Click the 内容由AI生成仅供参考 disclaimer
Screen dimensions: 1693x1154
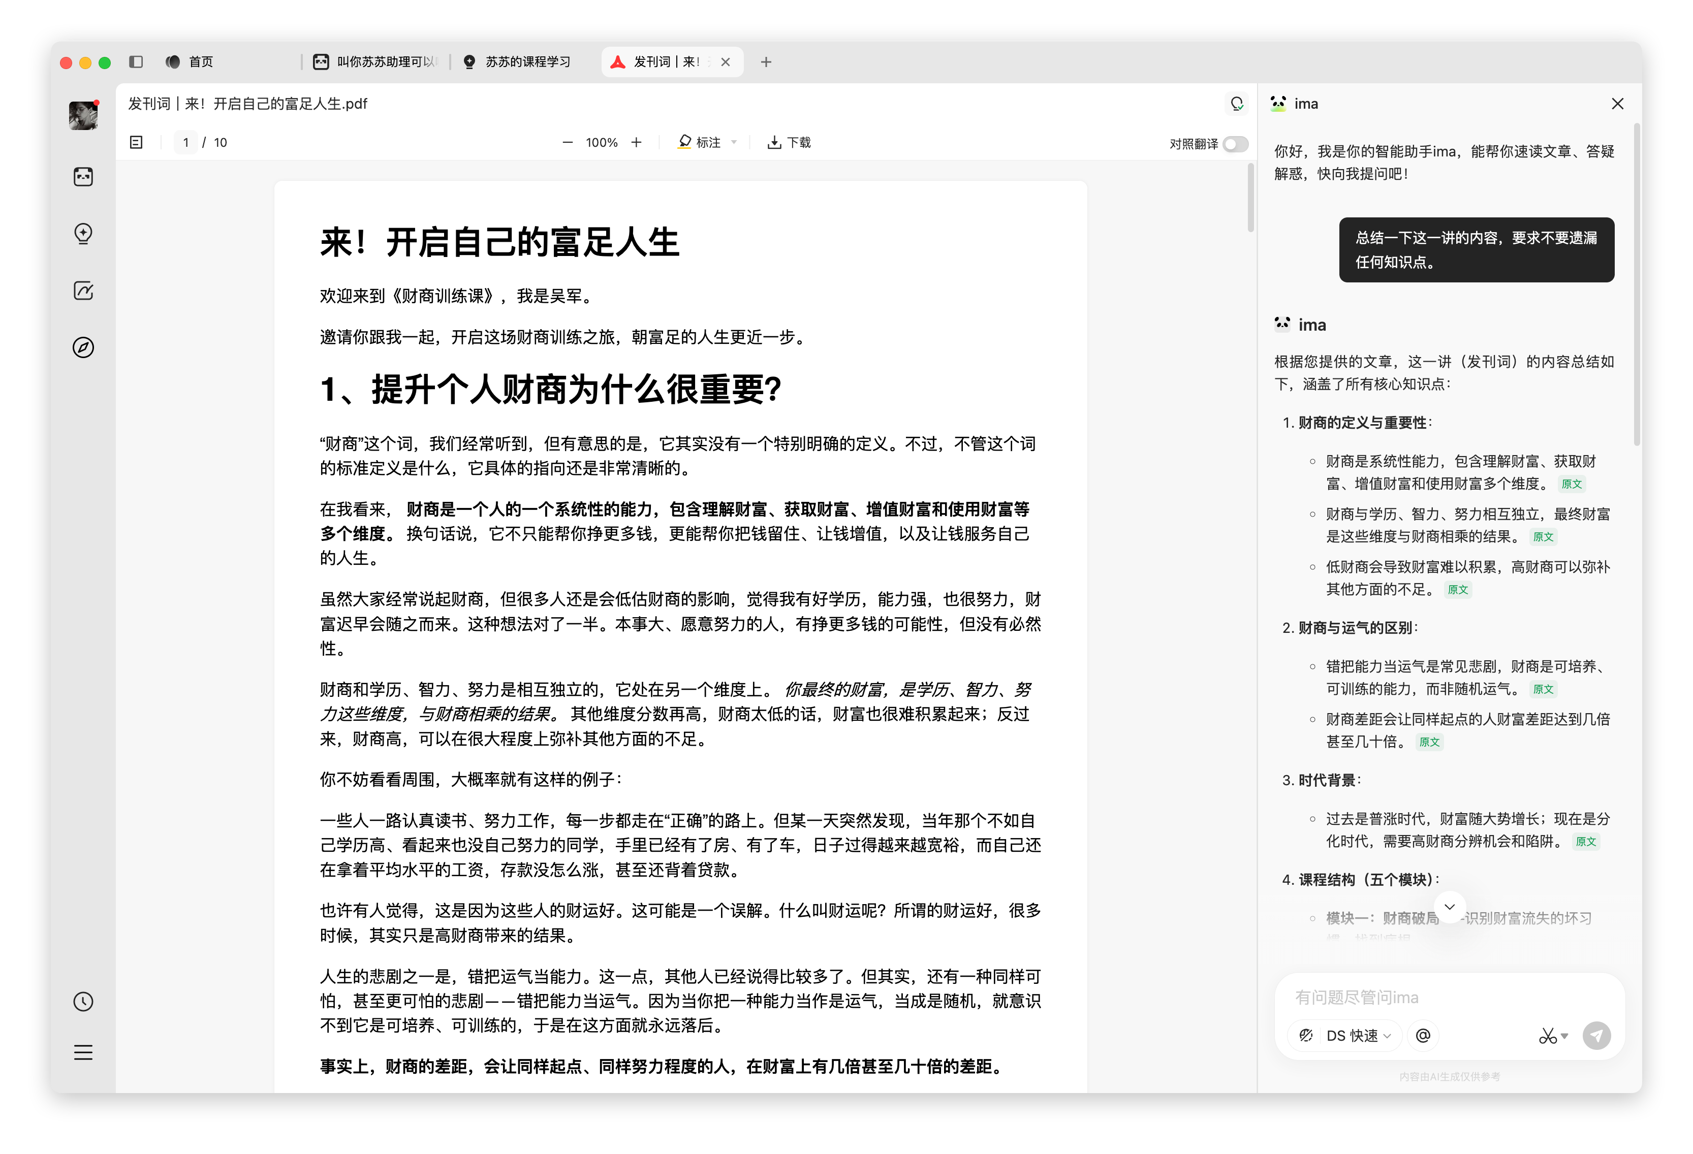(1450, 1077)
